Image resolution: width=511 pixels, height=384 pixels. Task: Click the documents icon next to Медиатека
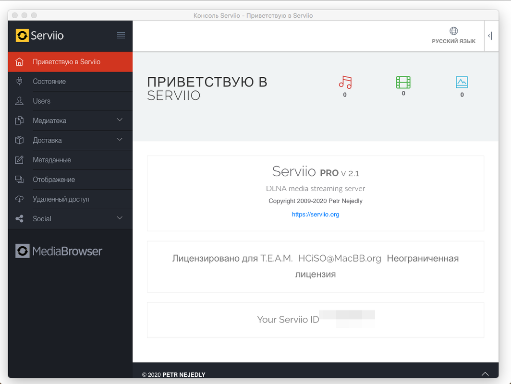pyautogui.click(x=19, y=120)
